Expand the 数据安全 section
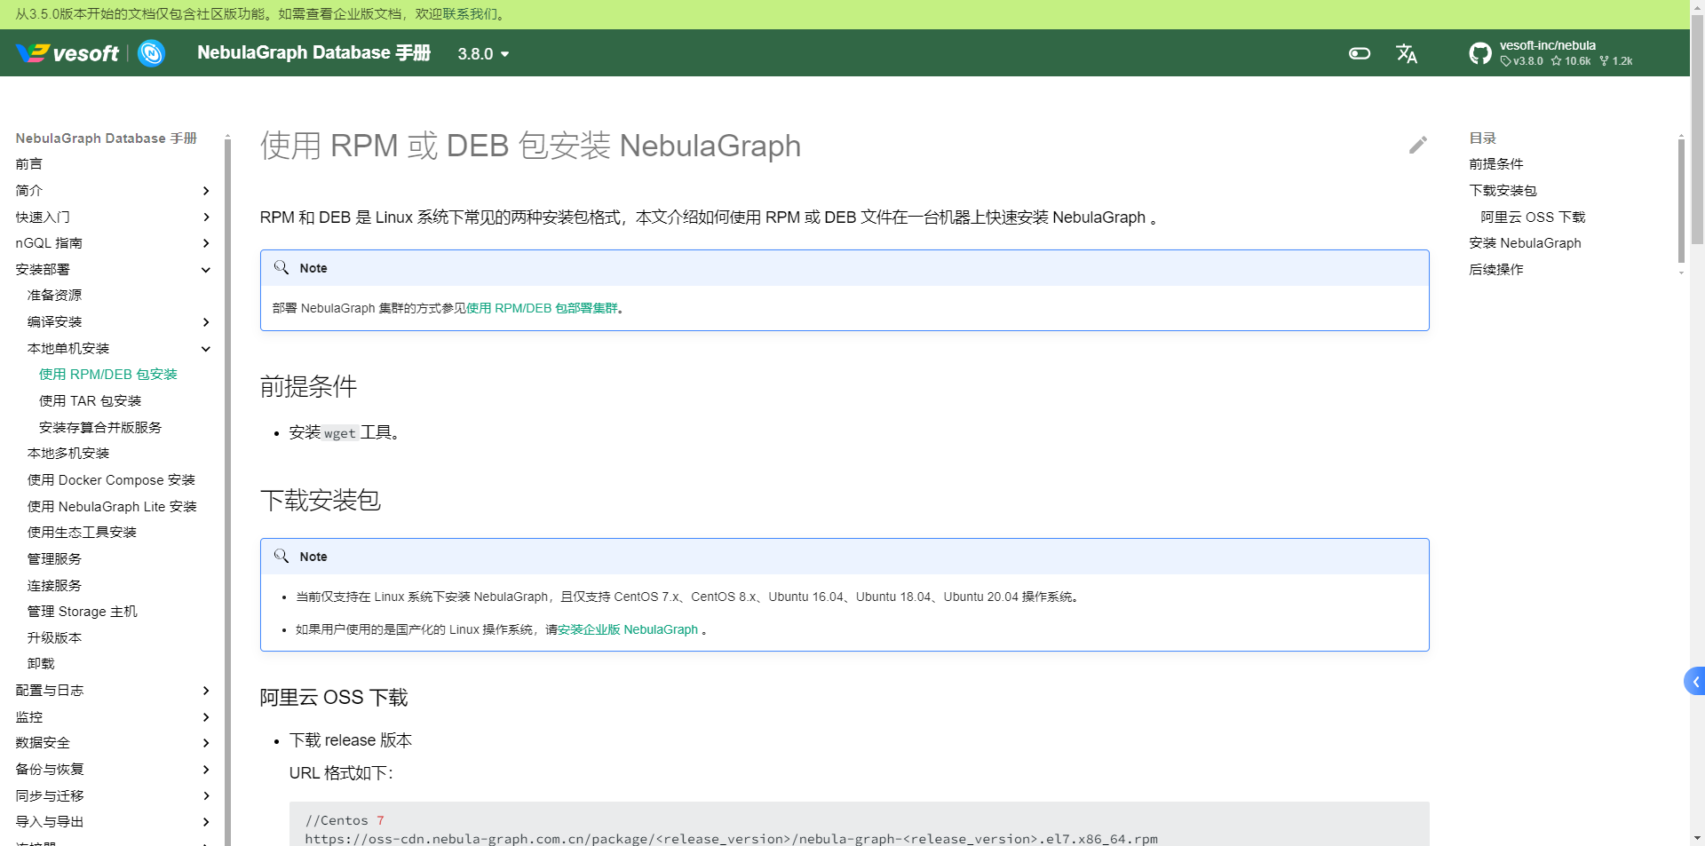The image size is (1705, 846). pyautogui.click(x=206, y=743)
